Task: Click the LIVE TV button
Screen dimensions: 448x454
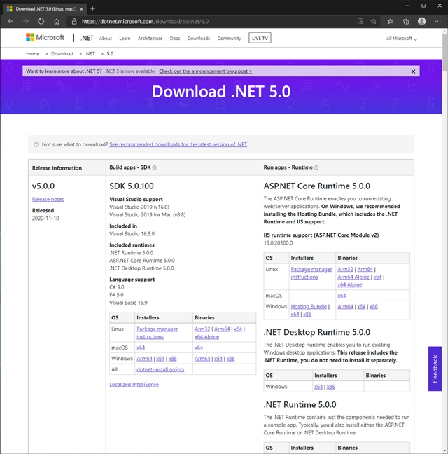Action: [x=260, y=38]
